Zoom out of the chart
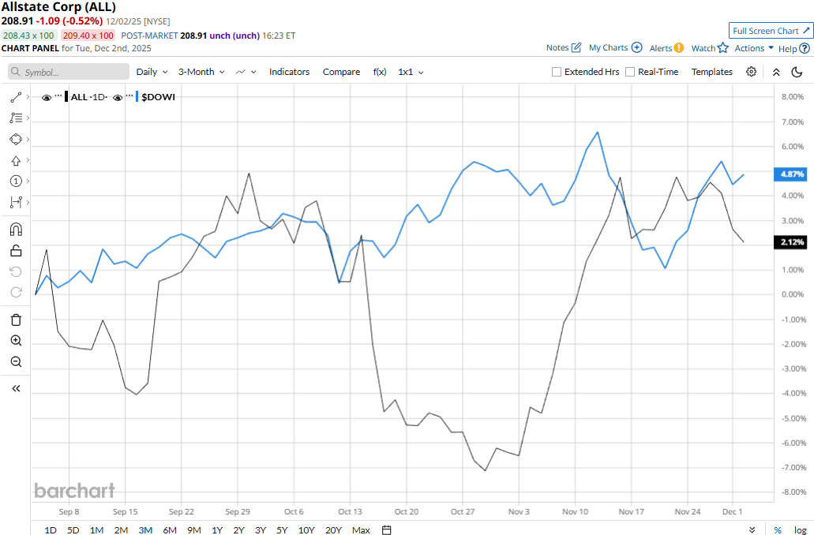Screen dimensions: 814x535 tap(16, 361)
